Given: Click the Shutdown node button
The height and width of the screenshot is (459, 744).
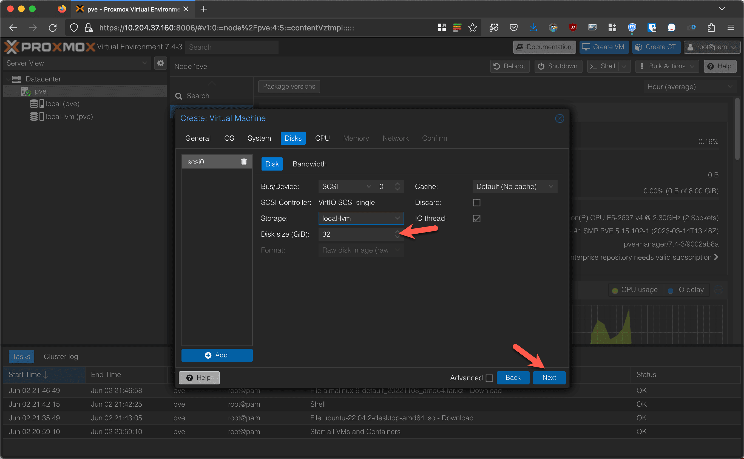Looking at the screenshot, I should click(558, 66).
